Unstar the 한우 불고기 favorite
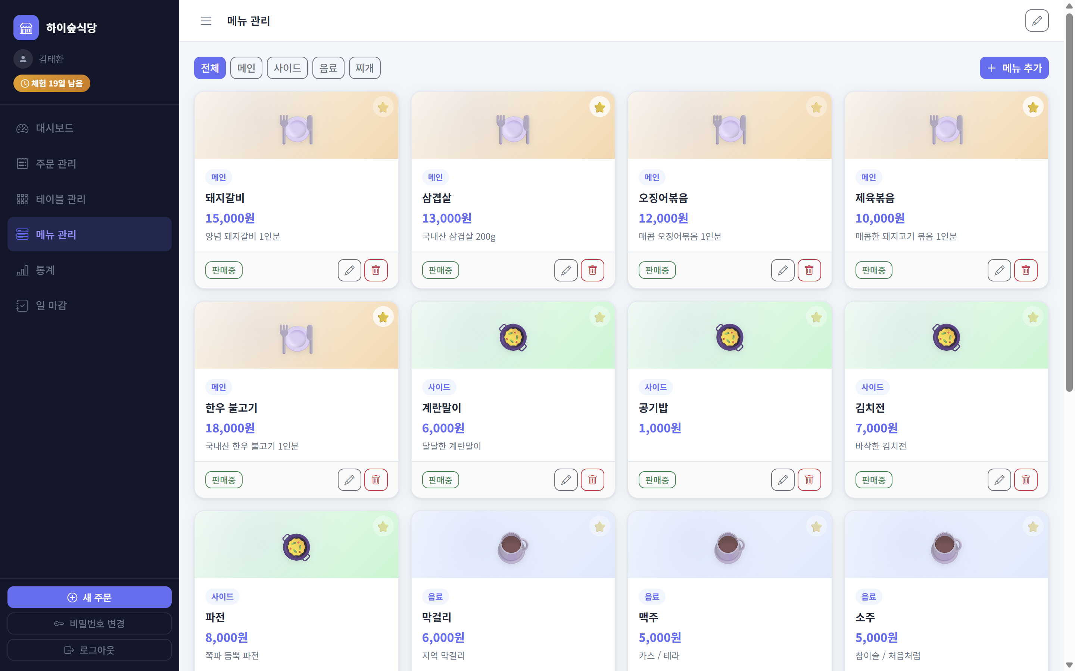The image size is (1075, 671). tap(383, 317)
